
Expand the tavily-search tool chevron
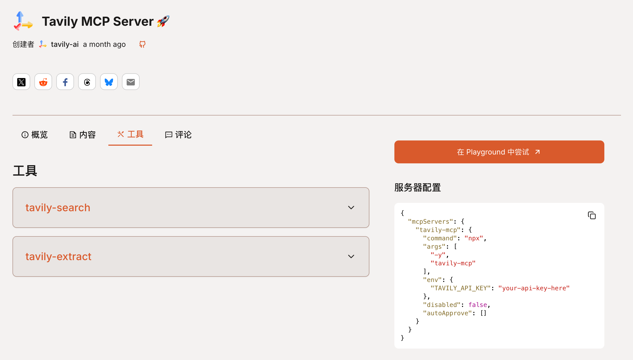tap(351, 208)
